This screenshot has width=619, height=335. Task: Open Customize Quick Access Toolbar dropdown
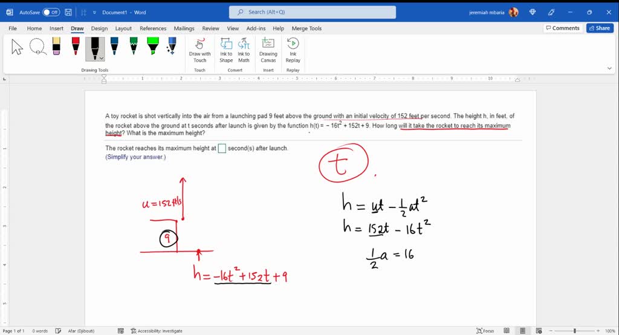point(95,12)
